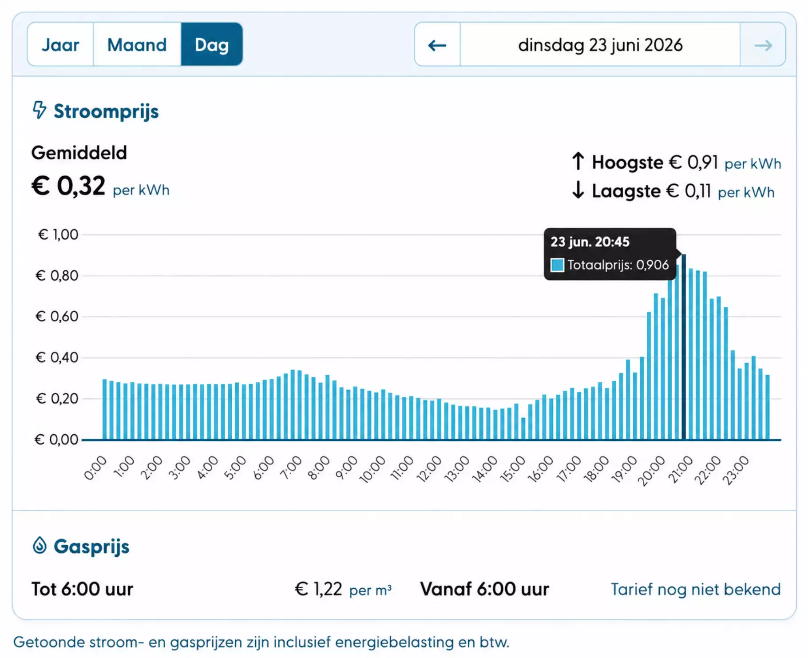
Task: Click the Gasprijs flame drop icon
Action: click(40, 545)
